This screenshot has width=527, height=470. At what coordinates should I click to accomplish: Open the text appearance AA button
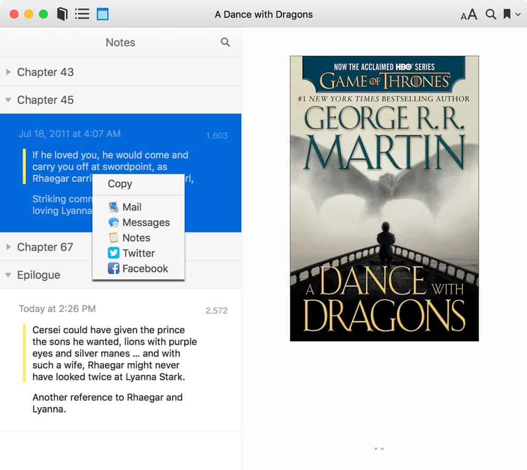tap(469, 14)
